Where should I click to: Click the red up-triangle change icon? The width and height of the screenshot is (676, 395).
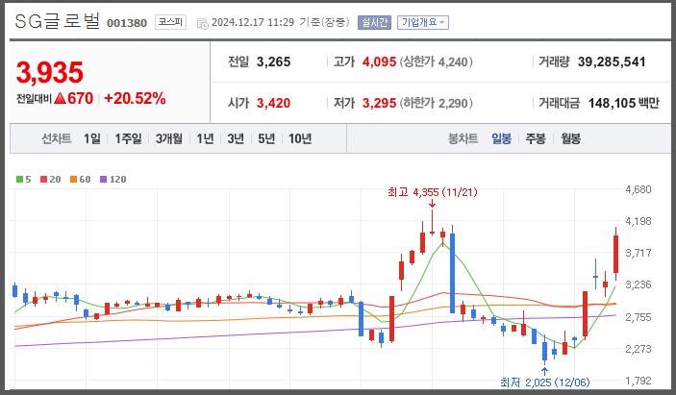tap(60, 98)
